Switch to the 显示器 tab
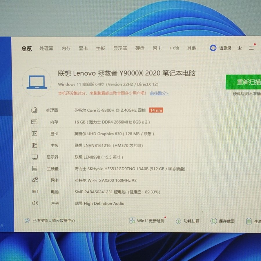 coord(120,48)
